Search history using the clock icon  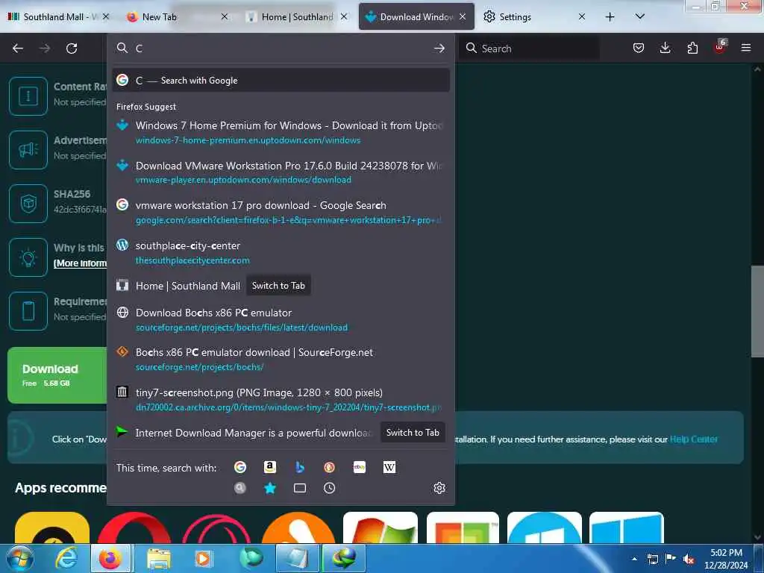click(x=329, y=488)
